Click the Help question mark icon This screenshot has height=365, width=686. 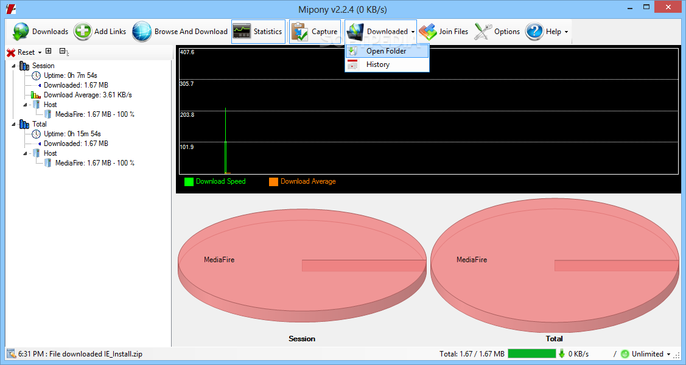pos(534,32)
